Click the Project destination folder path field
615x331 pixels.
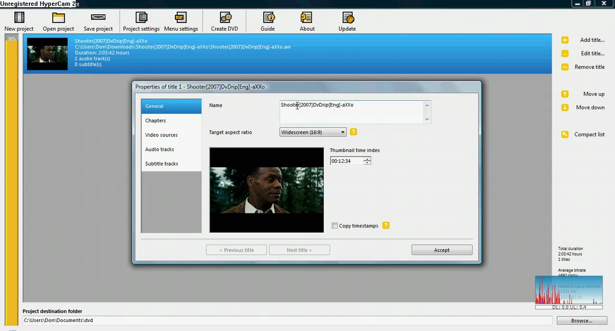tap(287, 320)
